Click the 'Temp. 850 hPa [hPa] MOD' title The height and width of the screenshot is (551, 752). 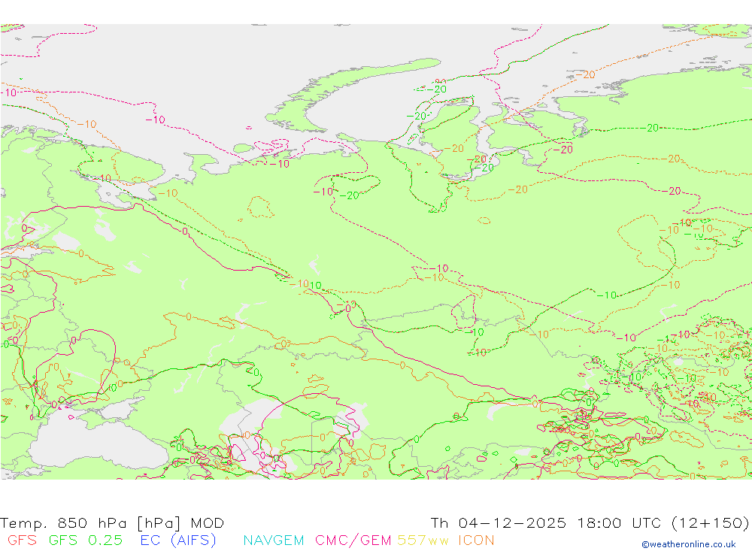pos(112,522)
